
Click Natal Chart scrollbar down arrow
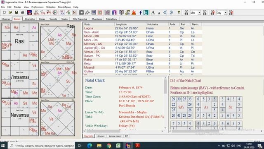pos(165,128)
